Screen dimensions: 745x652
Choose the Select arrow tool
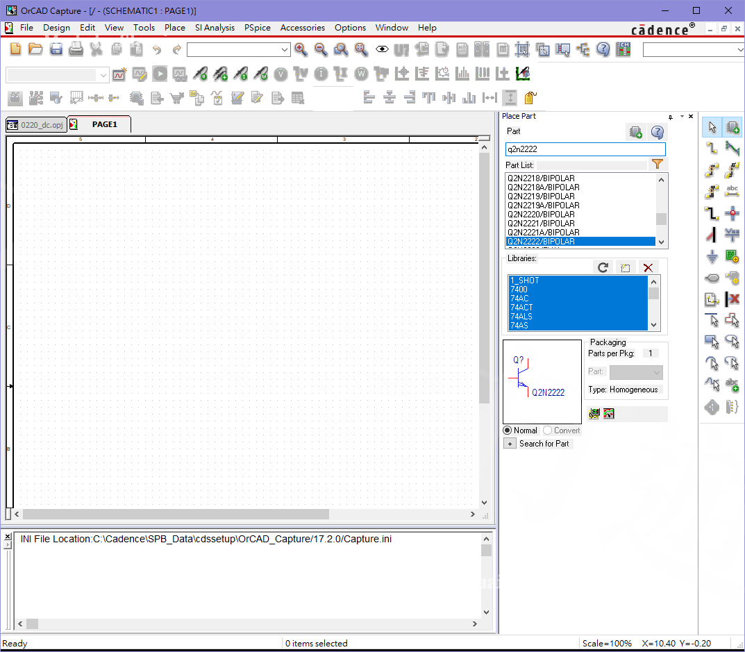pyautogui.click(x=712, y=127)
